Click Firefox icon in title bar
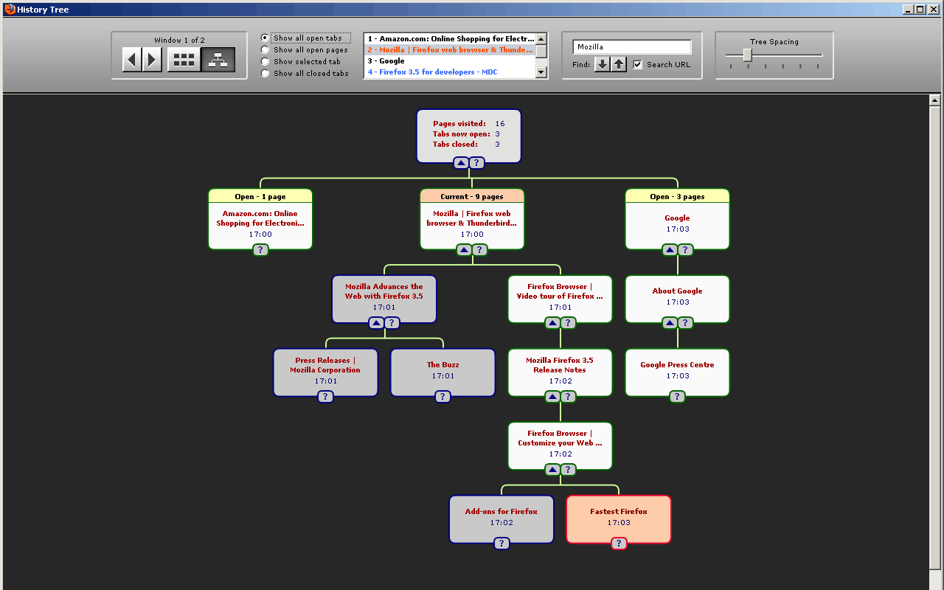Image resolution: width=944 pixels, height=590 pixels. point(10,10)
